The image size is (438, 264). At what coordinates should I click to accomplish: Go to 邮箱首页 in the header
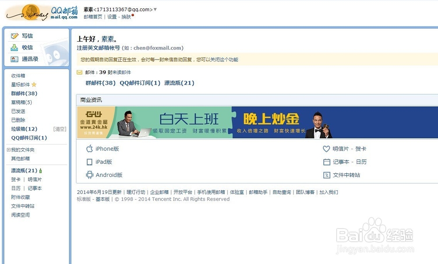(x=93, y=17)
